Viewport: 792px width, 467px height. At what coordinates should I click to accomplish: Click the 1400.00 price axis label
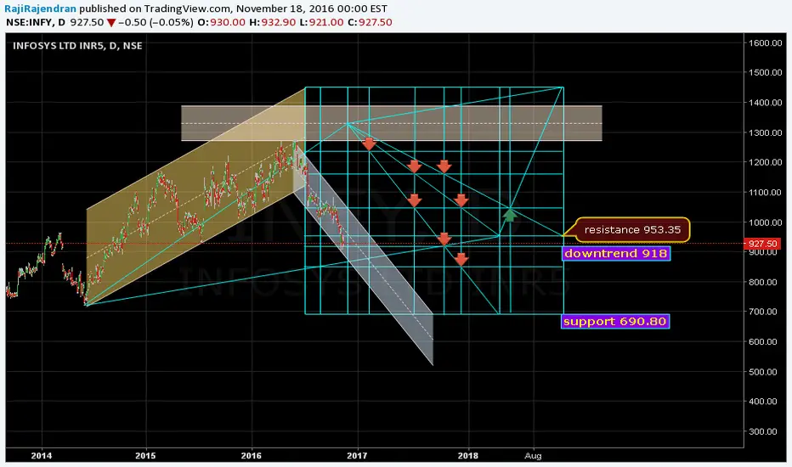tap(765, 103)
